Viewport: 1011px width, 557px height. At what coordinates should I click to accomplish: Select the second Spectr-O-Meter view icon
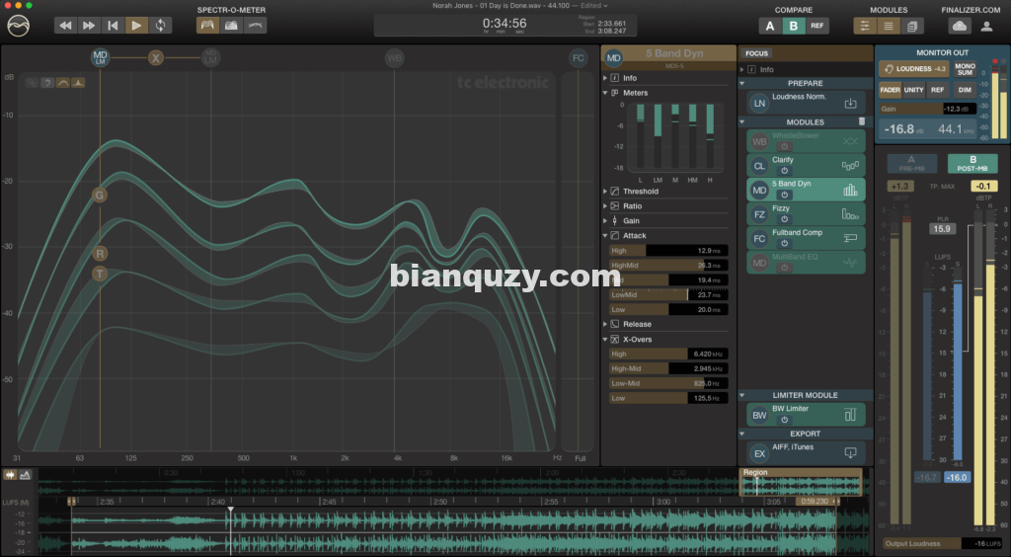231,25
